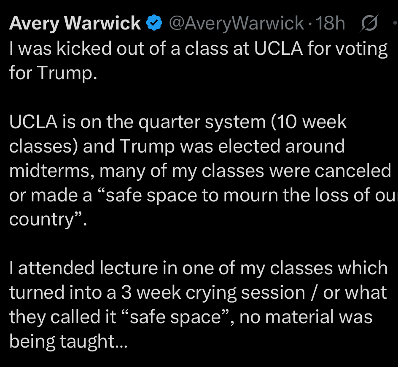Click the "I attended lecture" line
The height and width of the screenshot is (367, 398).
[x=198, y=268]
